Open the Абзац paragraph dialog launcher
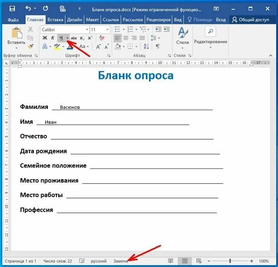 pyautogui.click(x=169, y=56)
